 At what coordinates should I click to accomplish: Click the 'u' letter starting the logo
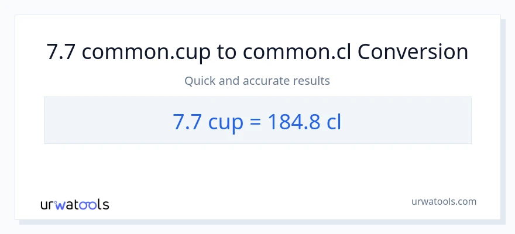44,205
